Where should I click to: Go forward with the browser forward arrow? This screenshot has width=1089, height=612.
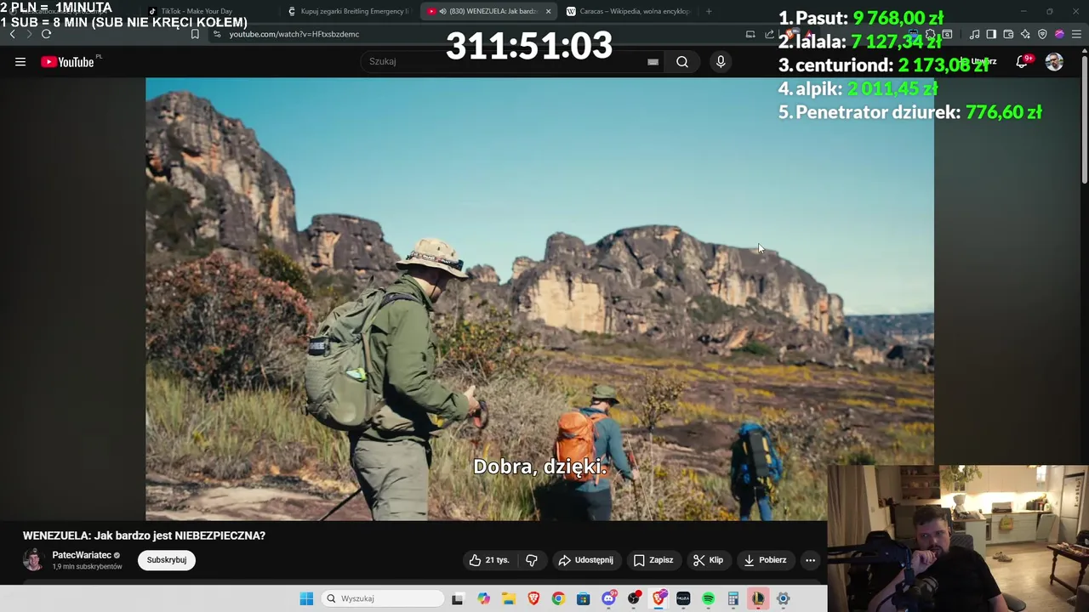click(29, 34)
